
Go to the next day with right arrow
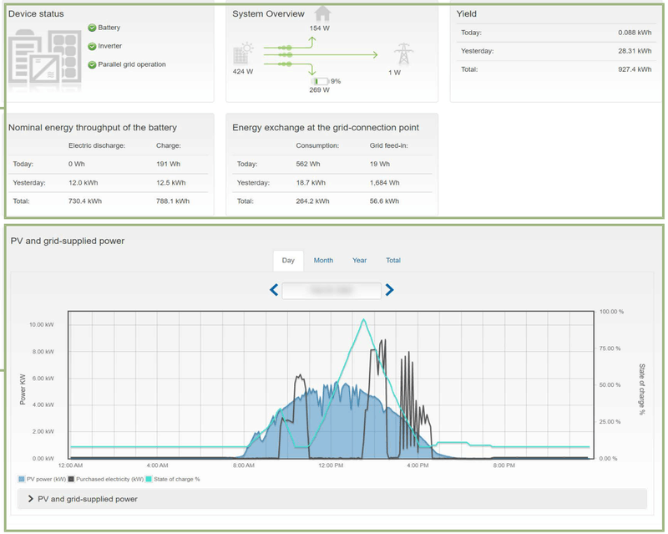coord(389,290)
